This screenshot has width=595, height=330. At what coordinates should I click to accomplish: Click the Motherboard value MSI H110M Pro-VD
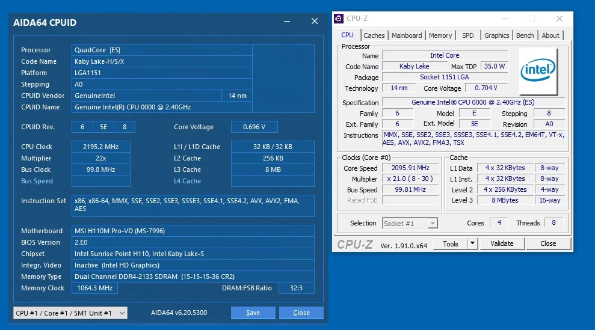point(193,231)
